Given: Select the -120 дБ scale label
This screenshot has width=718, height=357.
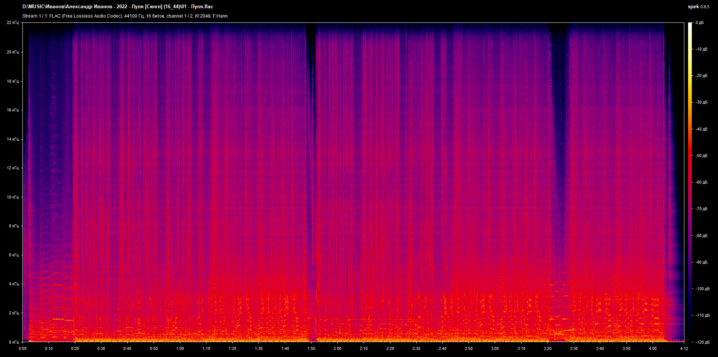Looking at the screenshot, I should pos(702,342).
